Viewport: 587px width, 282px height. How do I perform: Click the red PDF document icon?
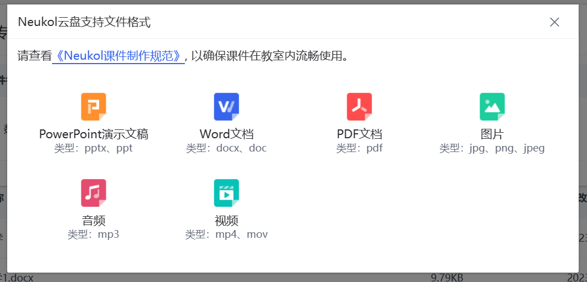359,107
